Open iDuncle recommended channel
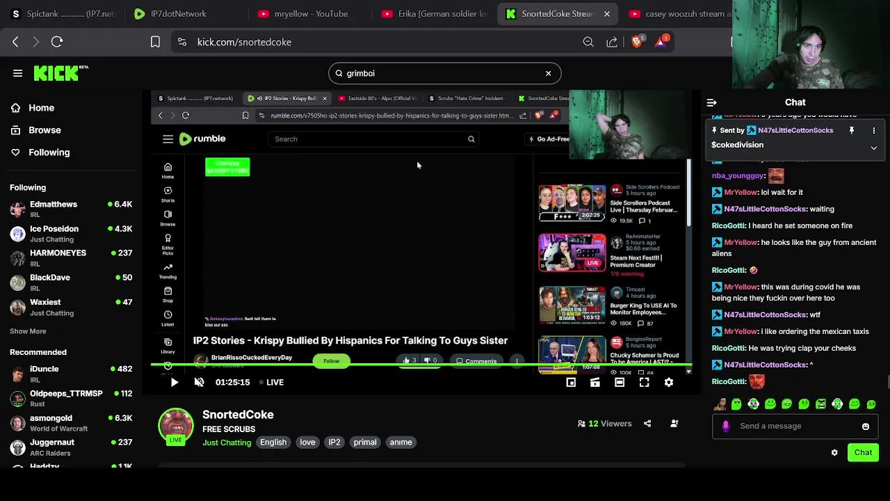Screen dimensions: 890x501 pos(71,374)
